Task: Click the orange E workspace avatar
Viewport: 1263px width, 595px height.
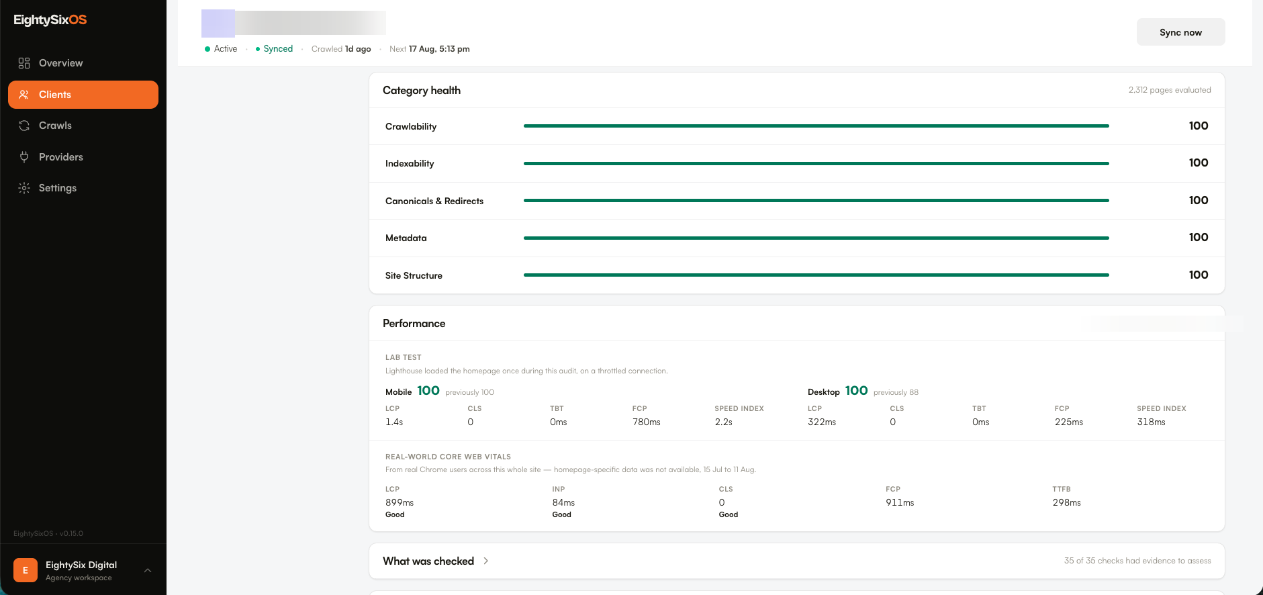Action: pyautogui.click(x=26, y=570)
